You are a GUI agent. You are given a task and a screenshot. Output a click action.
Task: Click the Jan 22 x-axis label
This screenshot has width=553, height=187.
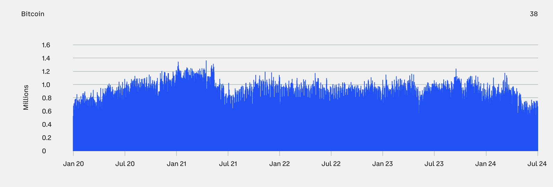pyautogui.click(x=280, y=164)
